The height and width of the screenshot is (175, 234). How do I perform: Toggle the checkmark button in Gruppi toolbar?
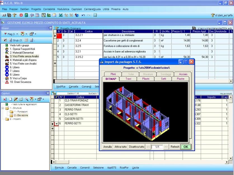[5, 40]
